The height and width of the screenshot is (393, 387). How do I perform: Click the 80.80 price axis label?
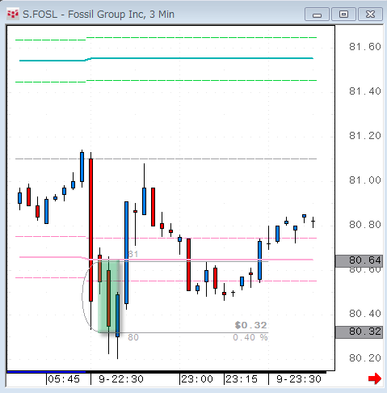(365, 225)
